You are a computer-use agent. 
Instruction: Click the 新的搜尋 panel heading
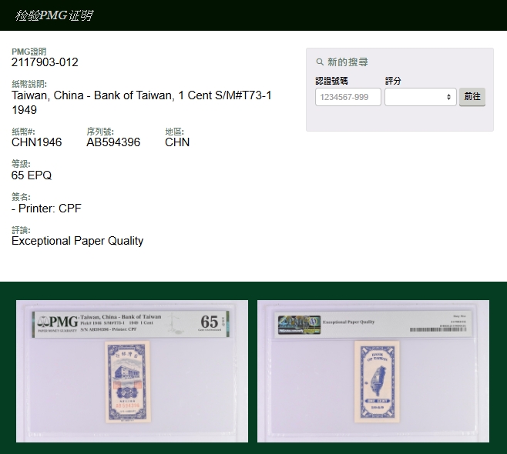click(x=348, y=62)
